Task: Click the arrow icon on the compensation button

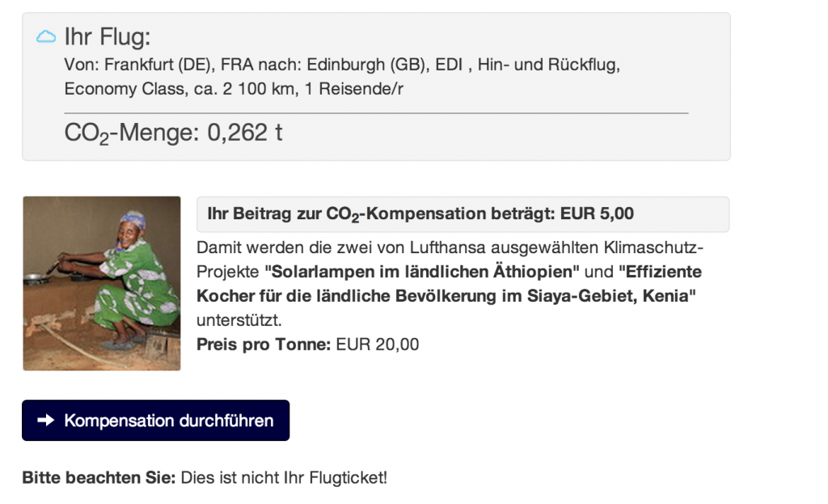Action: (47, 421)
